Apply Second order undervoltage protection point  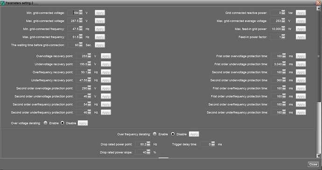point(106,96)
